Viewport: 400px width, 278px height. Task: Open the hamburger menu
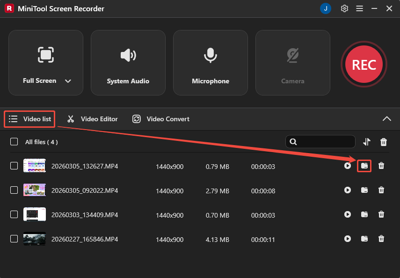[359, 8]
